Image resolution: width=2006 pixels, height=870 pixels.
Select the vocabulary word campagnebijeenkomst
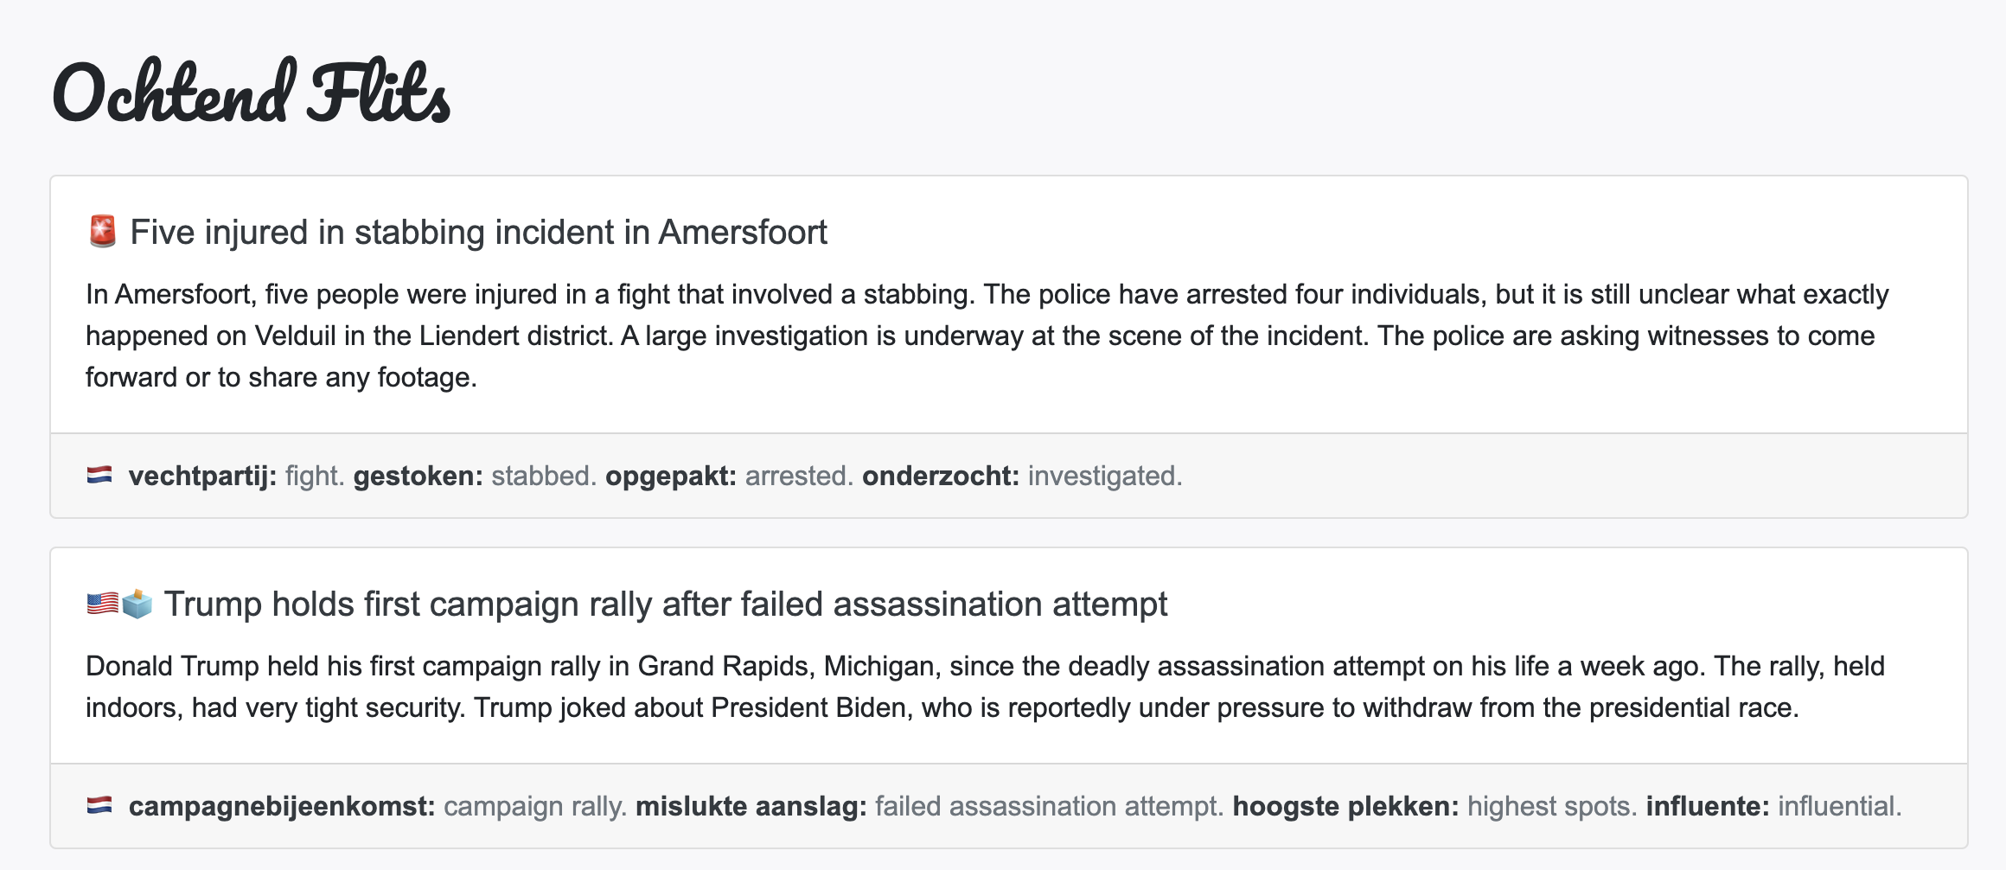point(282,806)
